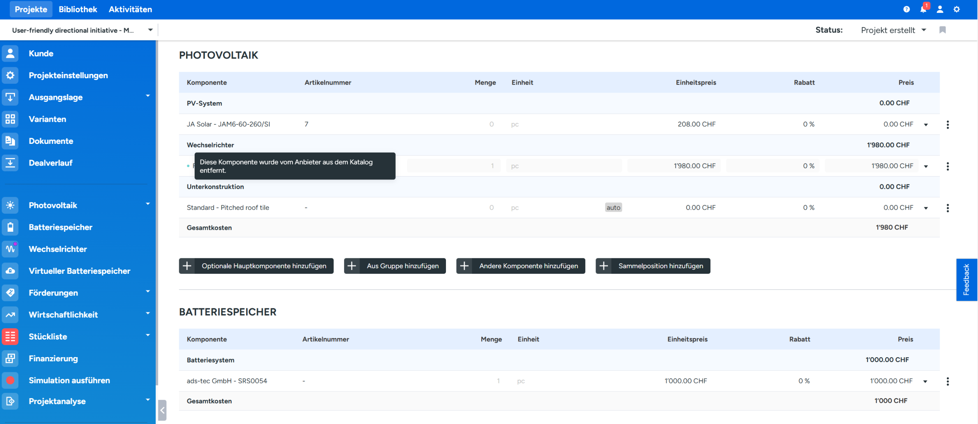Expand price arrow for Standard Pitched roof tile
Viewport: 978px width, 424px height.
[x=926, y=208]
